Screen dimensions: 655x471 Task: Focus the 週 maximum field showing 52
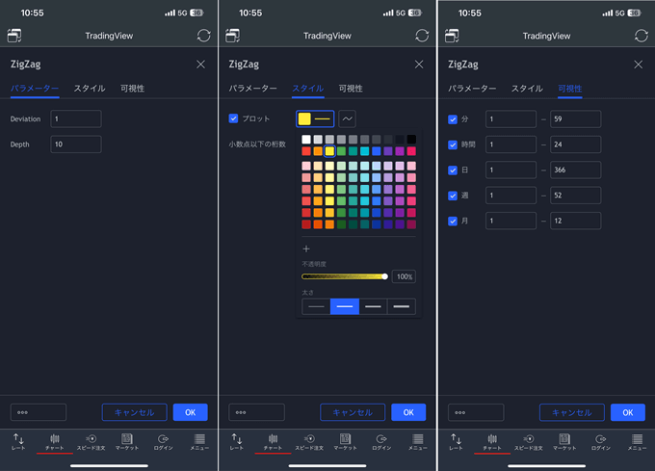click(576, 196)
